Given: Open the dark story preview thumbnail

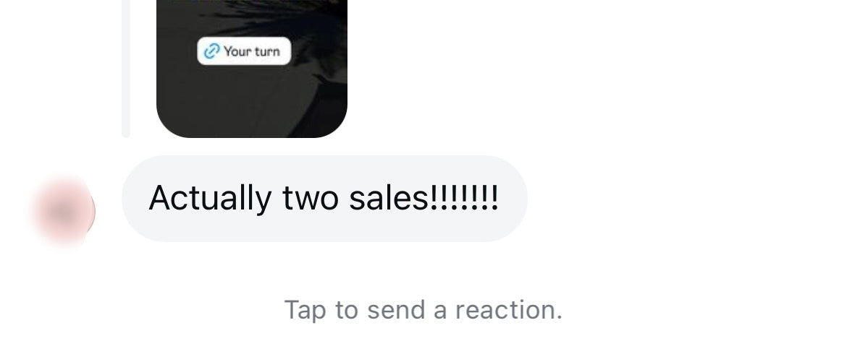Looking at the screenshot, I should pyautogui.click(x=252, y=69).
